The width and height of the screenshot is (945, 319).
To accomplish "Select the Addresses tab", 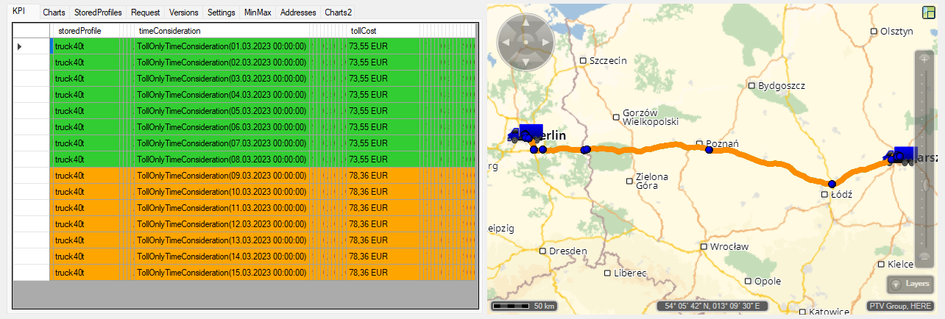I will (298, 12).
